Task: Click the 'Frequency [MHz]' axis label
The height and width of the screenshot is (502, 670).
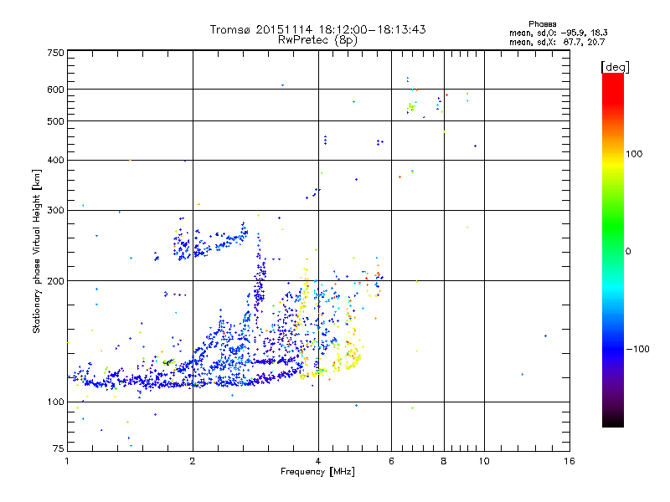Action: (317, 472)
